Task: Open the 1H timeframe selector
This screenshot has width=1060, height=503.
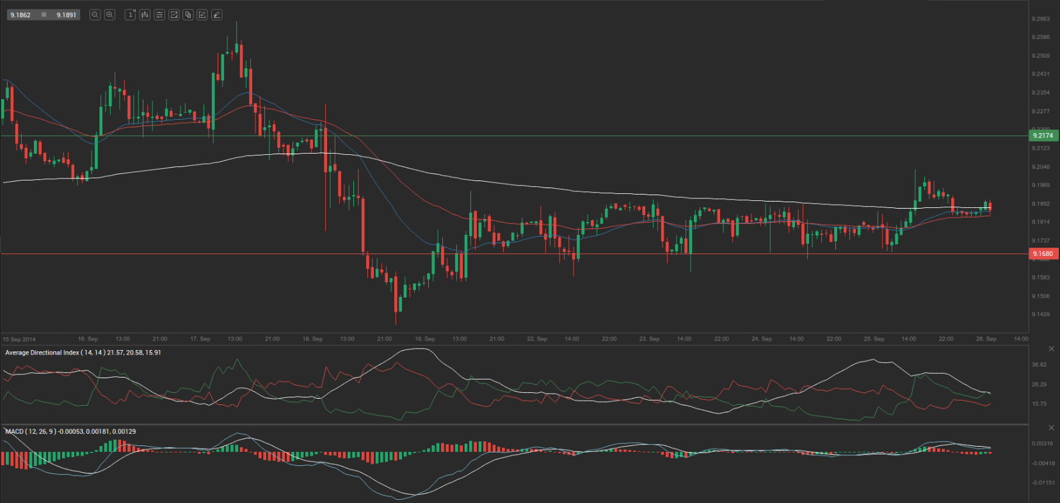Action: coord(131,15)
